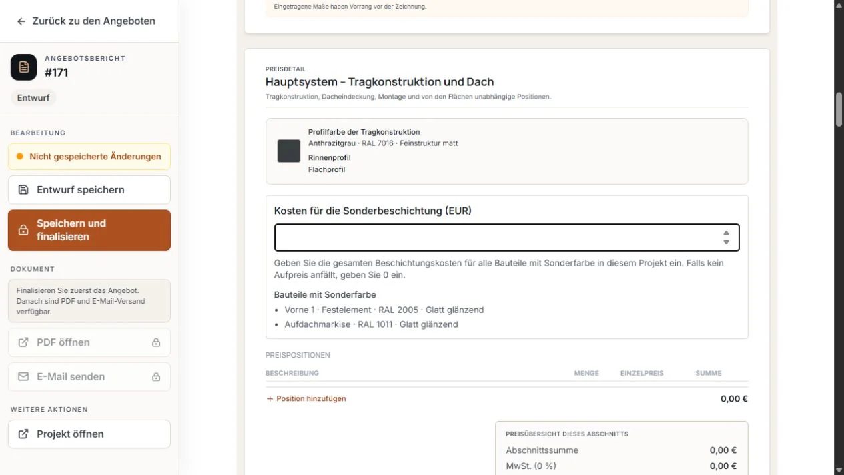Image resolution: width=844 pixels, height=475 pixels.
Task: Click the BESCHREIBUNG column header
Action: 292,374
